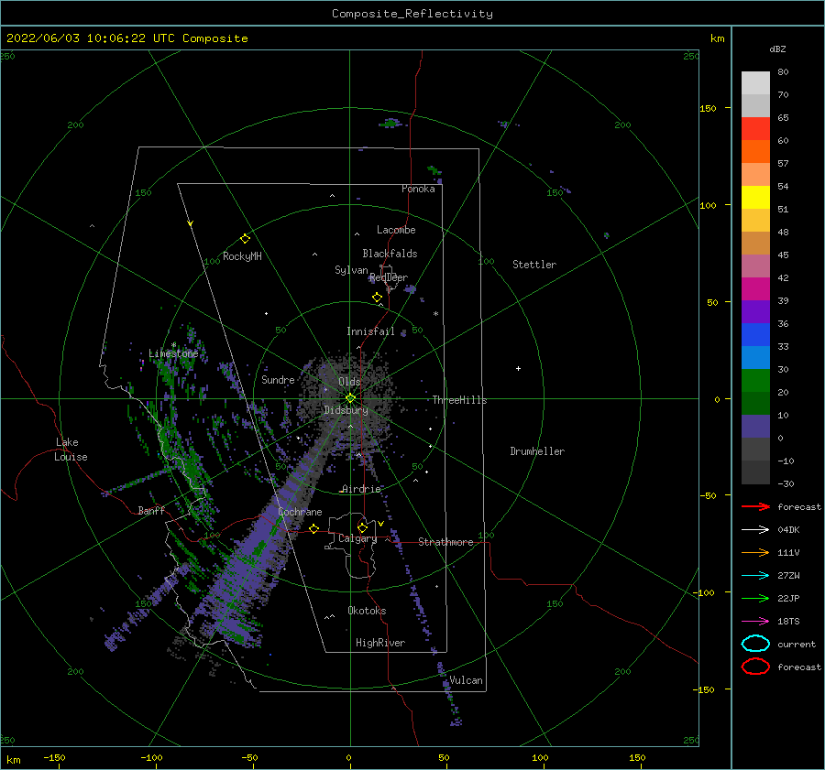825x770 pixels.
Task: Click the Innisfail city label
Action: [370, 331]
